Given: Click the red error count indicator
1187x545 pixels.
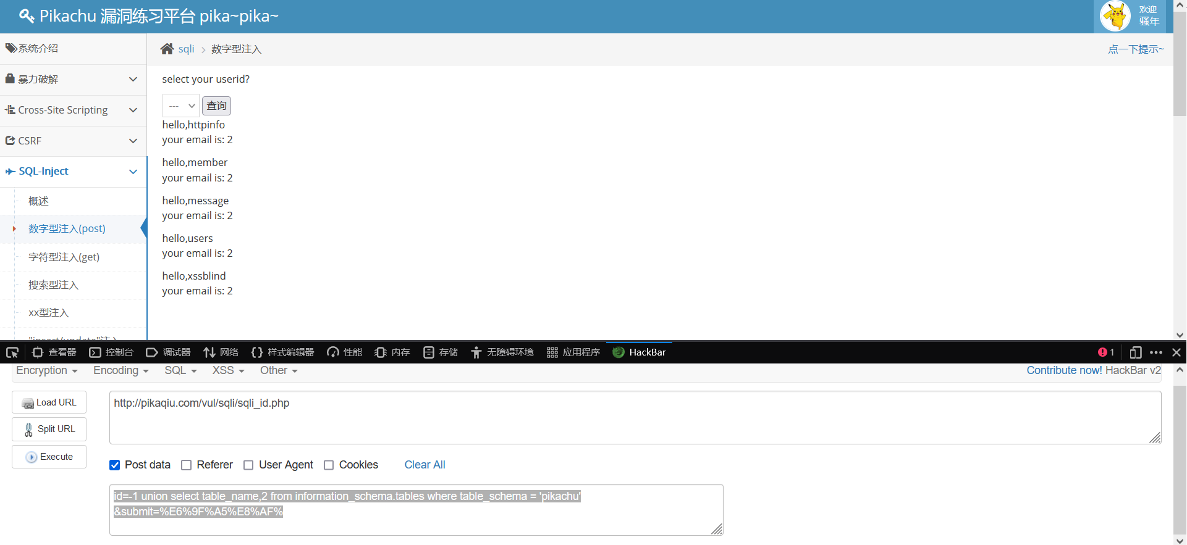Looking at the screenshot, I should (1106, 352).
